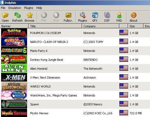Click the (C)2002 KOEI Co.,Ltd. company cell
150x117 pixels.
[98, 113]
